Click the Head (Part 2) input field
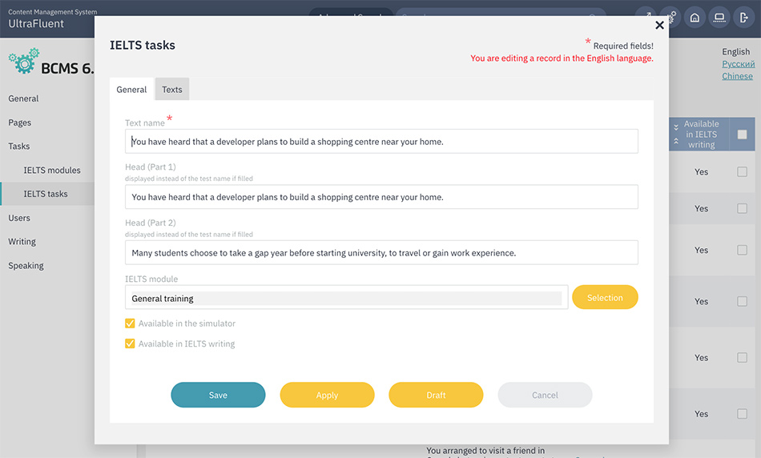 click(x=381, y=252)
